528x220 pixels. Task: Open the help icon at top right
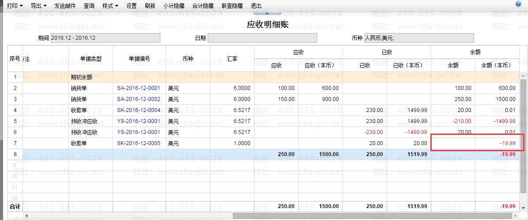518,4
